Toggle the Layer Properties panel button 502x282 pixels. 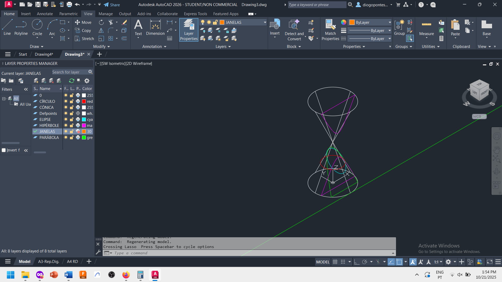point(189,30)
